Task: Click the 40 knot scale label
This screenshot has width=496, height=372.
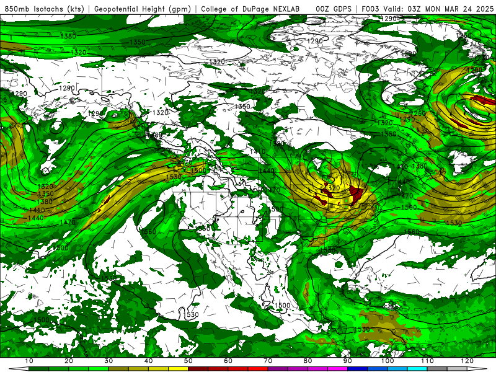Action: click(x=148, y=361)
